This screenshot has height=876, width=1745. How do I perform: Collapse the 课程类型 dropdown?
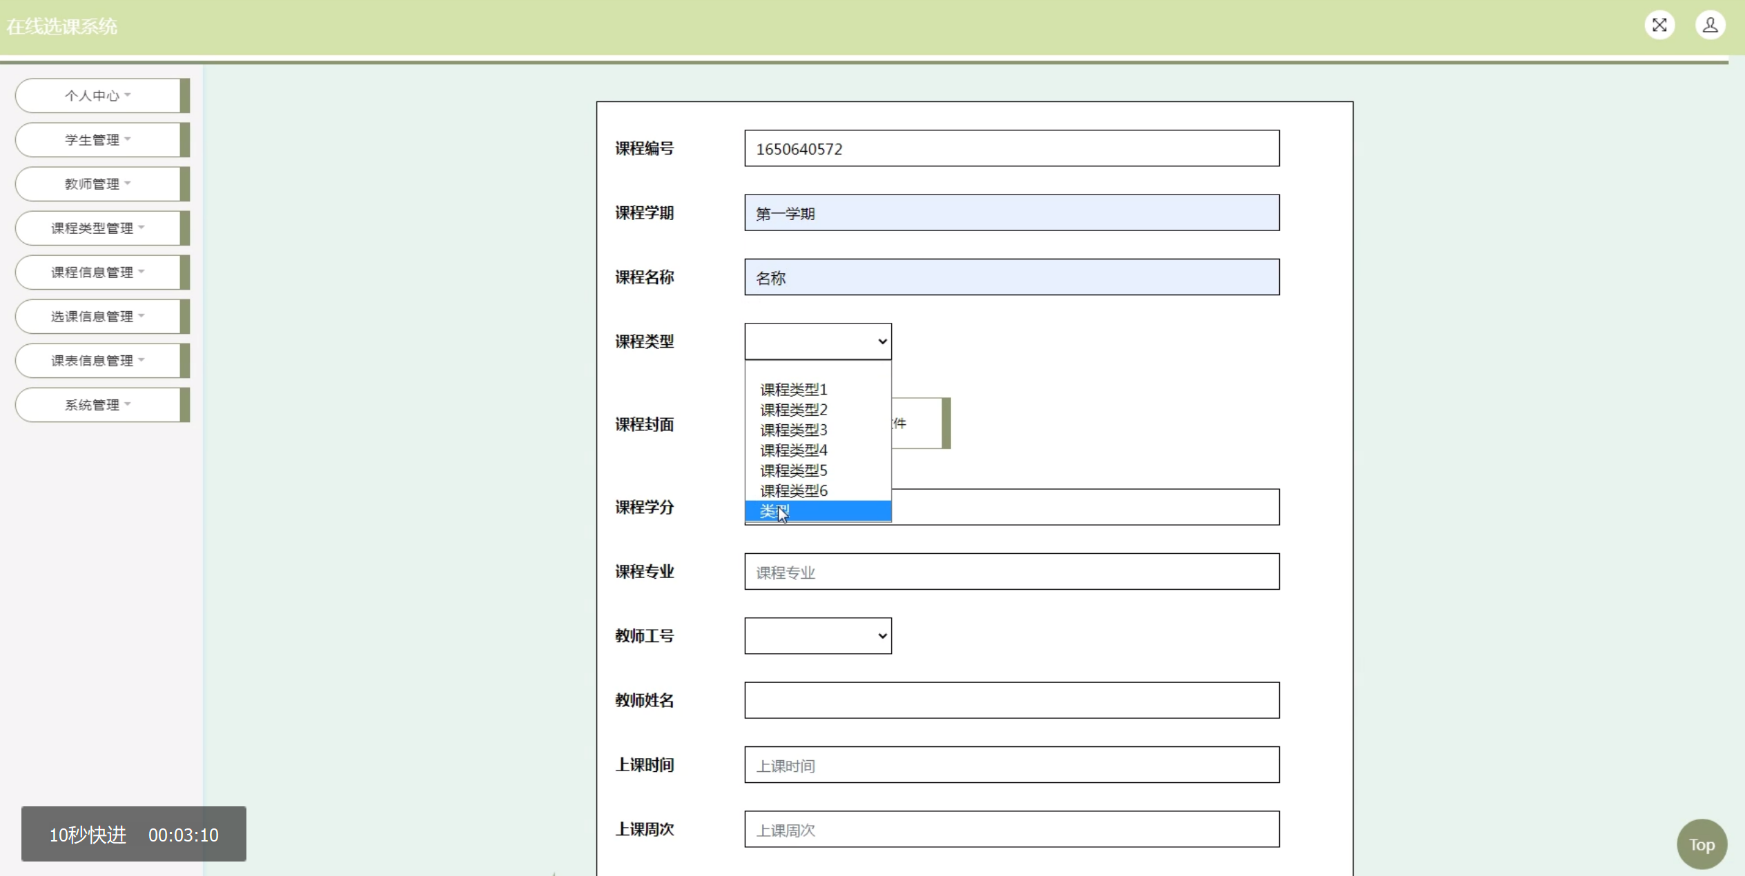(x=817, y=341)
